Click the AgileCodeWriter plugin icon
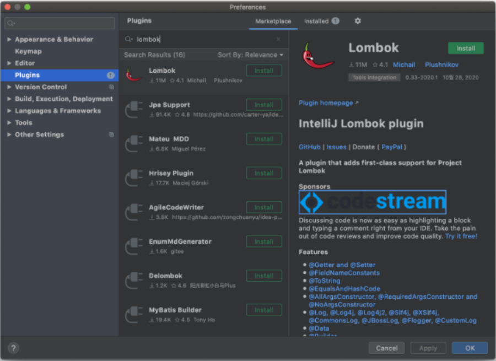Image resolution: width=496 pixels, height=361 pixels. point(134,212)
